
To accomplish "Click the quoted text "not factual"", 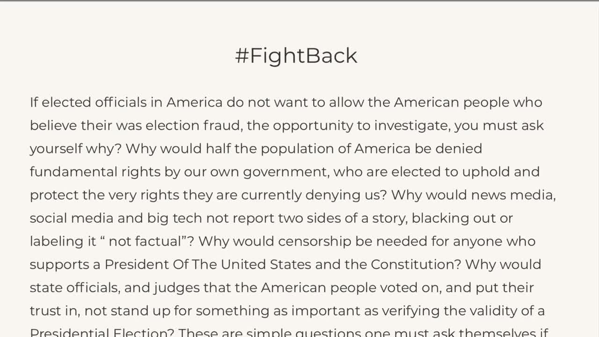I will coord(152,242).
